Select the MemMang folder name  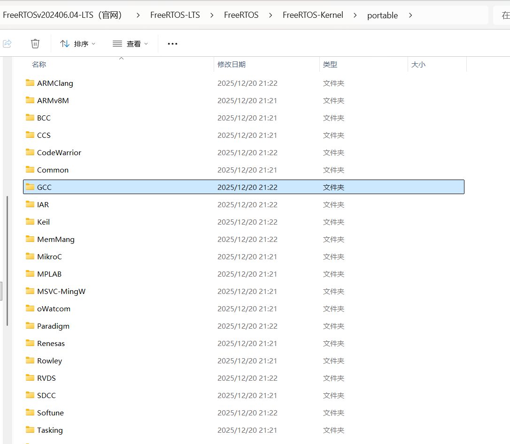coord(55,240)
